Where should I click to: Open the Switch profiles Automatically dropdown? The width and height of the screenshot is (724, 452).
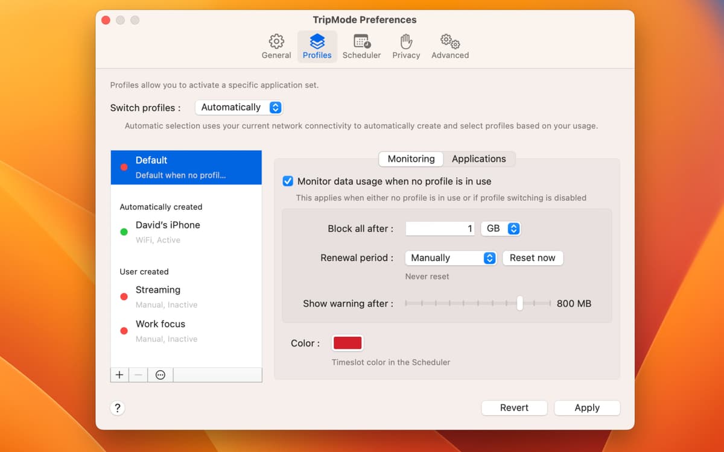239,107
